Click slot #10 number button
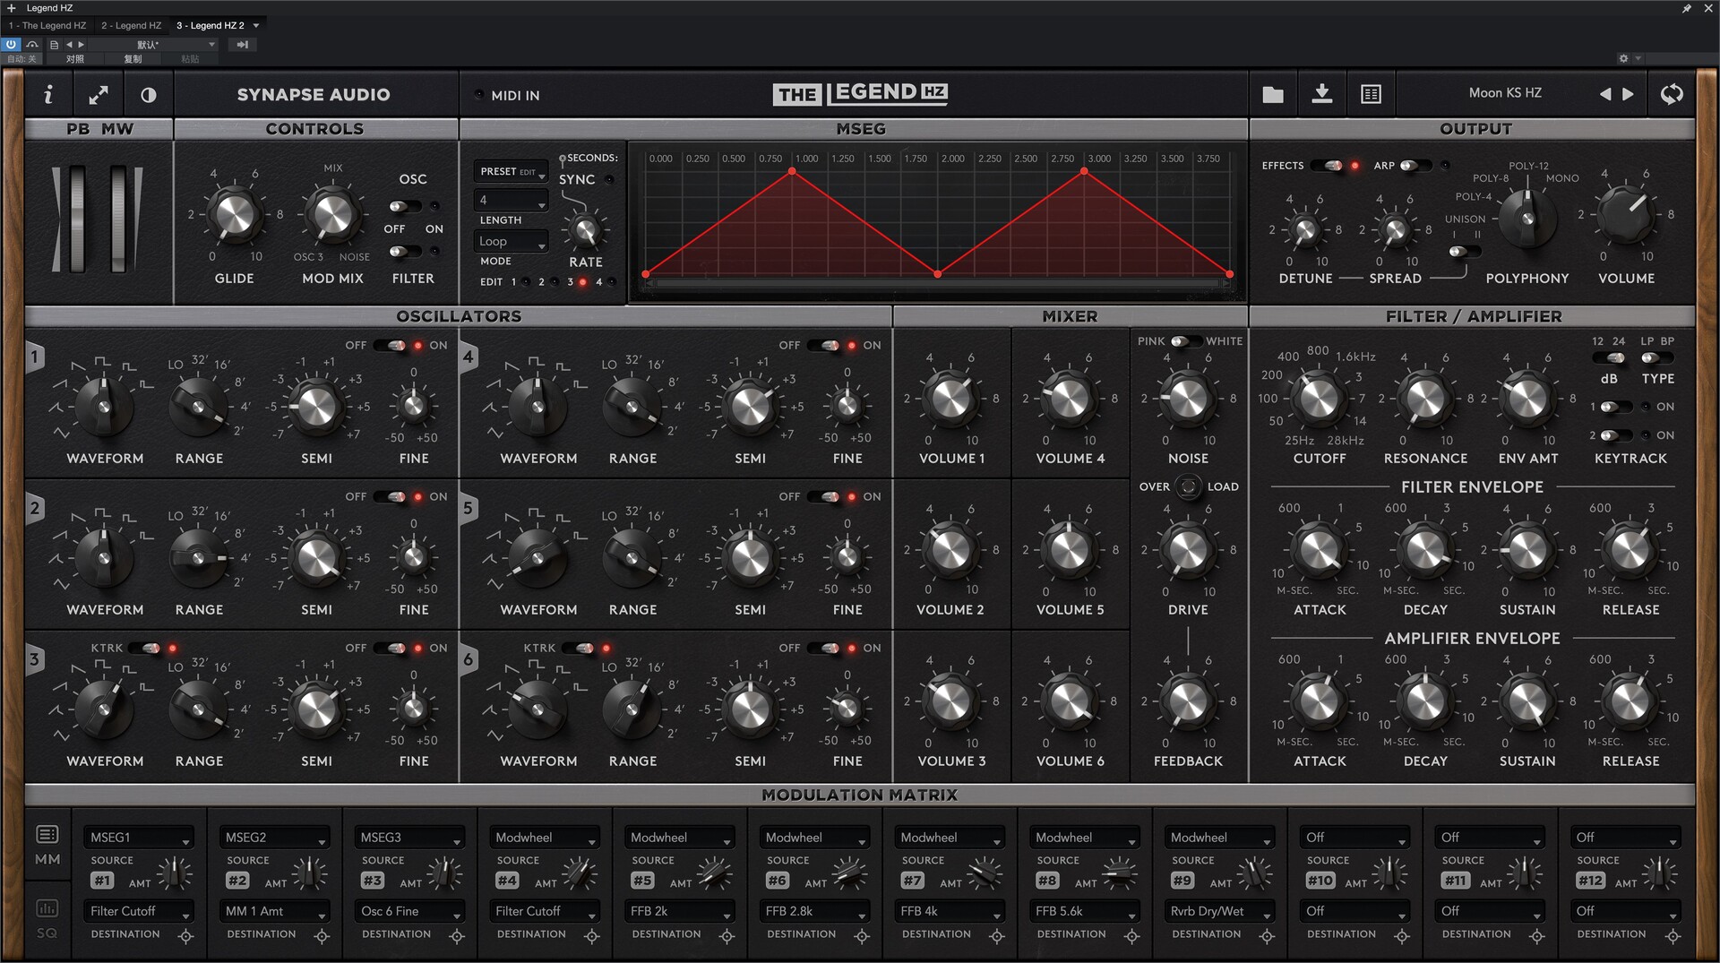1720x963 pixels. coord(1320,881)
